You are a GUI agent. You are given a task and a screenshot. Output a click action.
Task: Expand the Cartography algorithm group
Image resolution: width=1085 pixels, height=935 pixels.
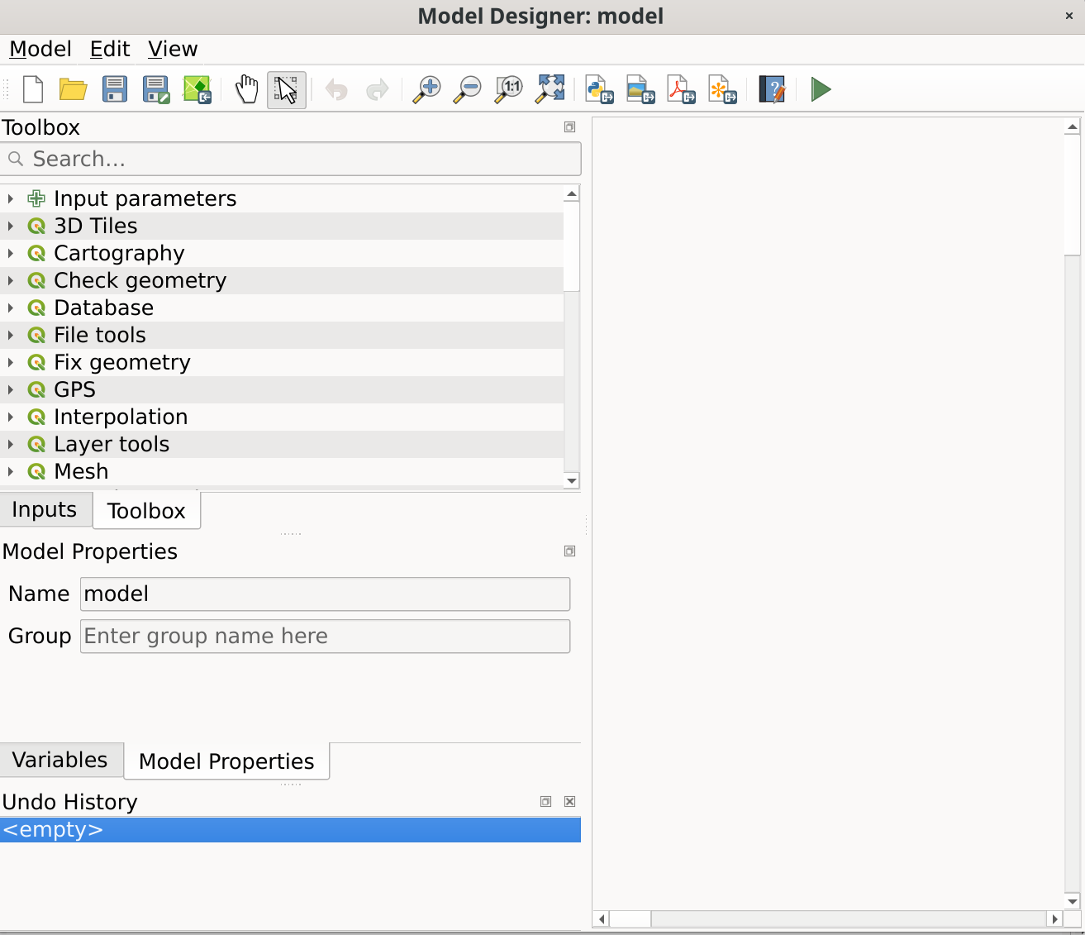(11, 254)
